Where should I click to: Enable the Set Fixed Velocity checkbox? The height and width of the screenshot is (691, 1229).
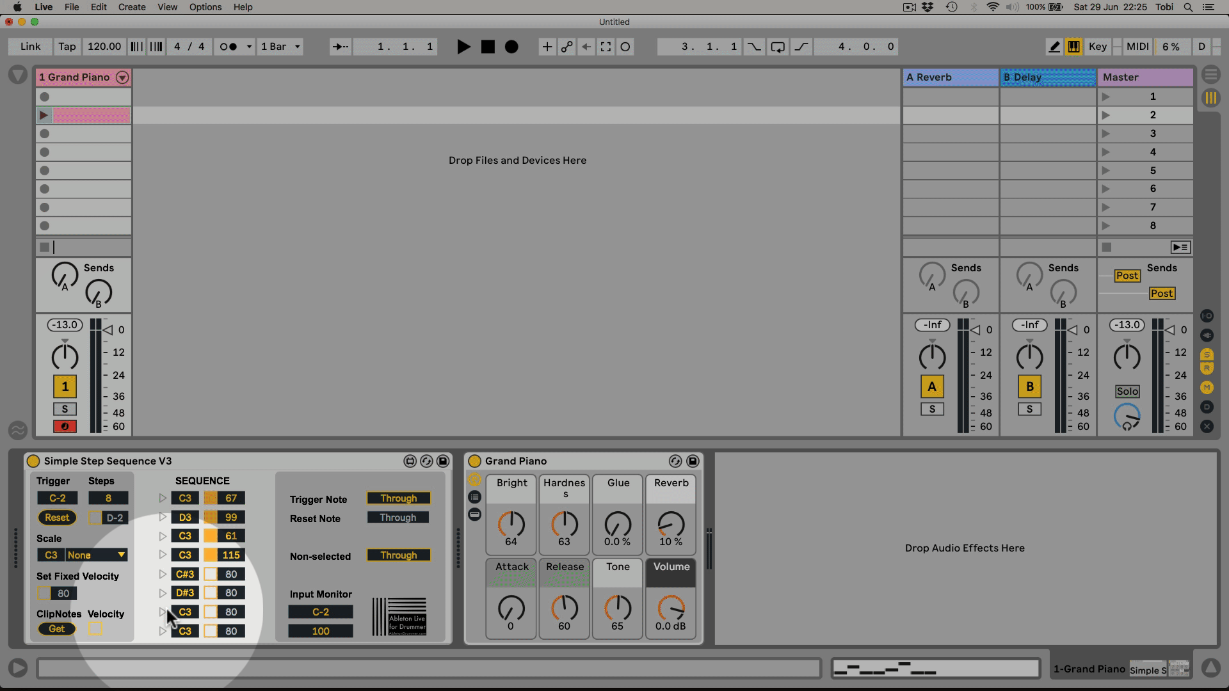44,594
